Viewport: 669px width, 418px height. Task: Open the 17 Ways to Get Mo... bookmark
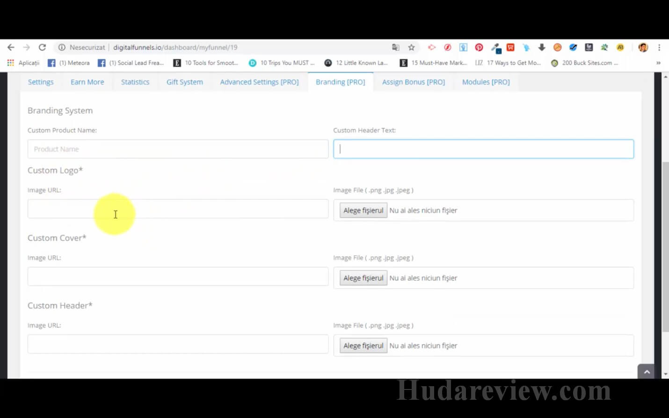tap(508, 63)
